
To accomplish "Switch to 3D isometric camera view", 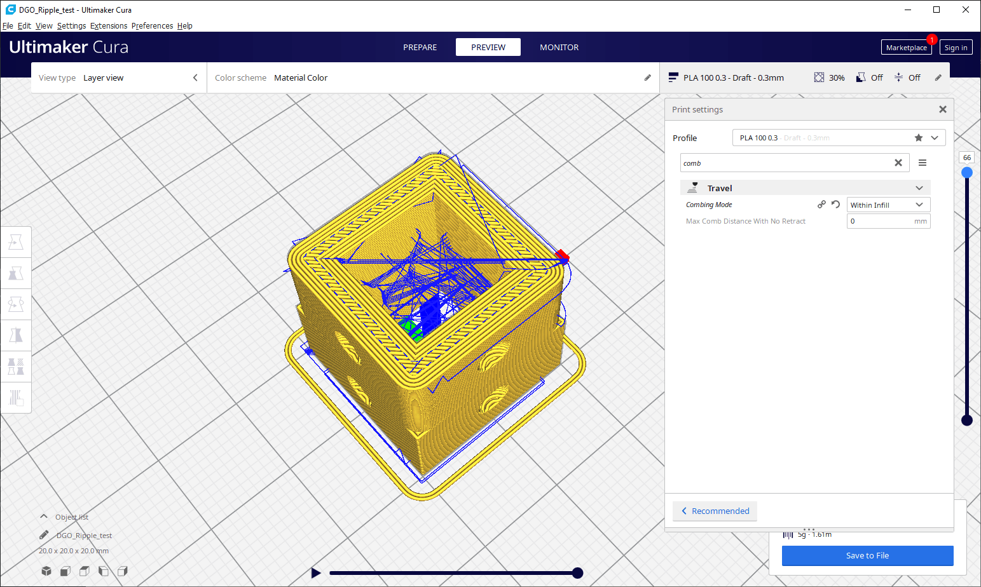I will tap(46, 571).
